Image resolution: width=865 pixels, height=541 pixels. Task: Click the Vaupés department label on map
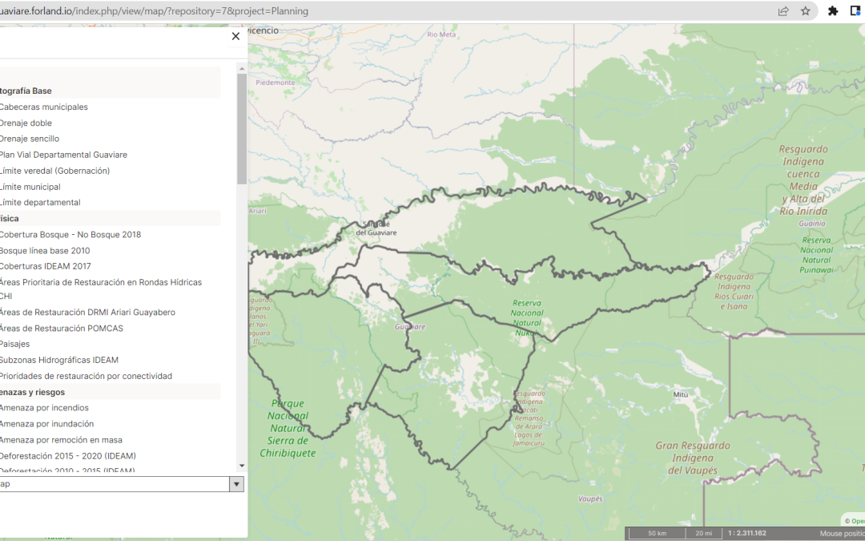click(x=590, y=499)
